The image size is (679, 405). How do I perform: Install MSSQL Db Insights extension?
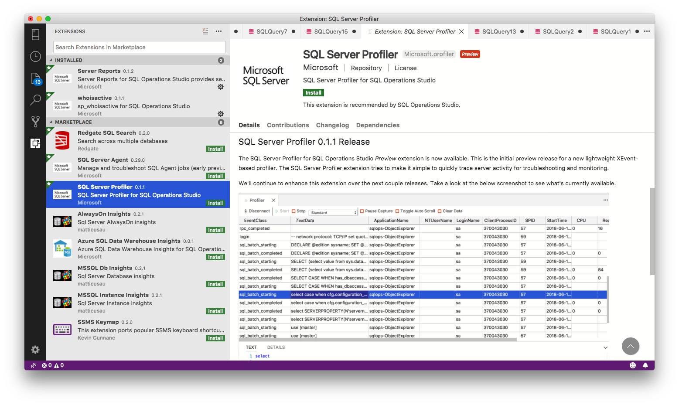point(215,284)
